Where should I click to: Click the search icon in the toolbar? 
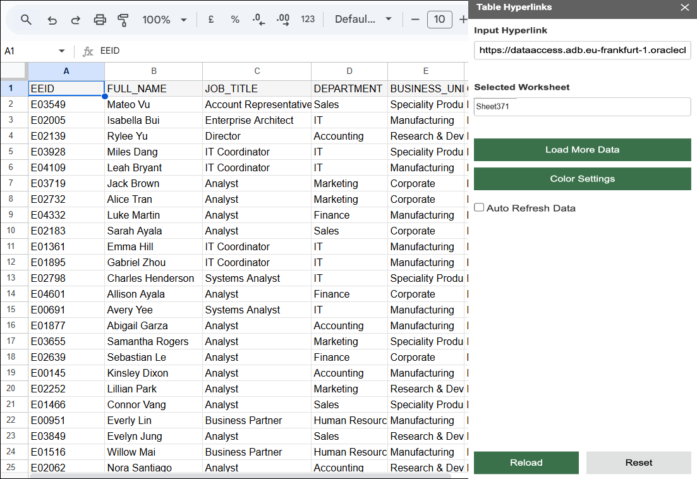coord(25,19)
